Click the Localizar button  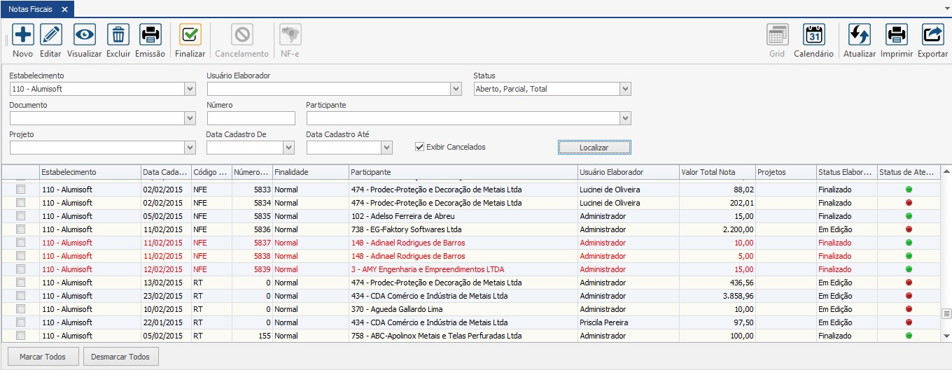click(594, 148)
